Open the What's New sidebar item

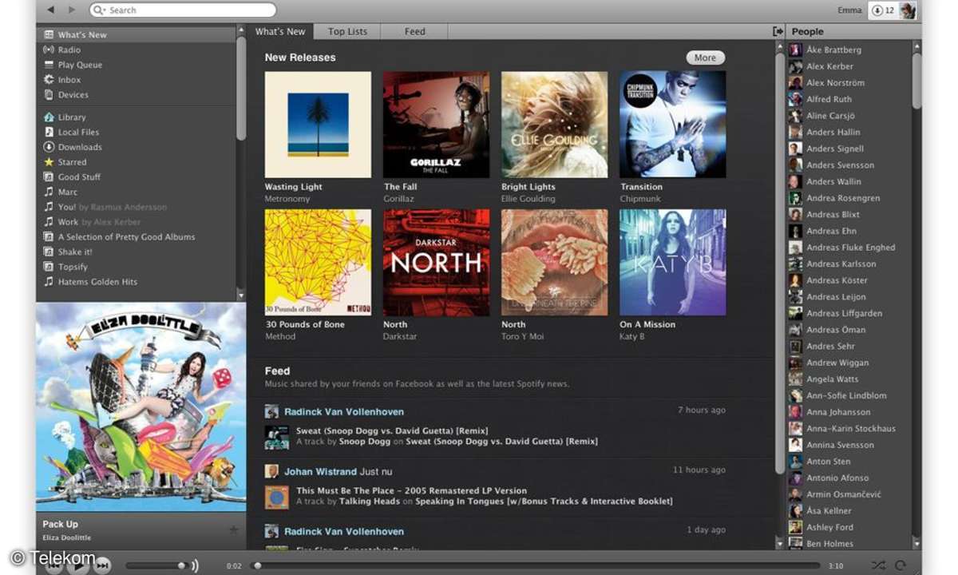[136, 34]
